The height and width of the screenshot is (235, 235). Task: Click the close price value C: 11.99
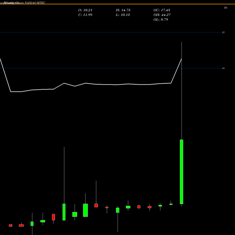(x=85, y=15)
